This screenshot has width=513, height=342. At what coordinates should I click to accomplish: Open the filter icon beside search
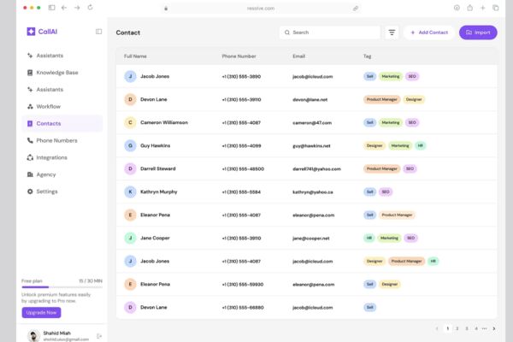coord(392,32)
